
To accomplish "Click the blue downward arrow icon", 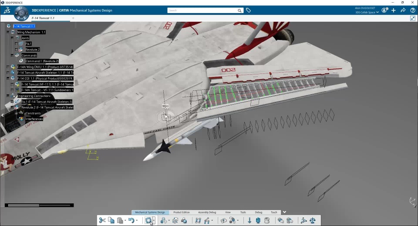I will coord(249,220).
